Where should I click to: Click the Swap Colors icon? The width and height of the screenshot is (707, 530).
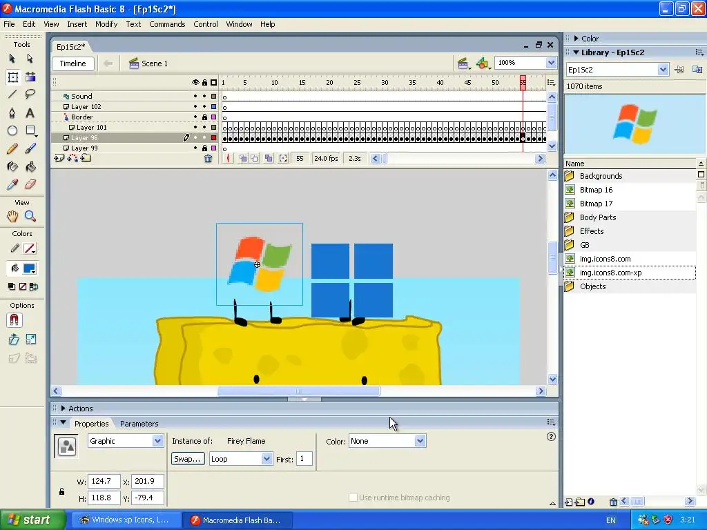pyautogui.click(x=33, y=286)
